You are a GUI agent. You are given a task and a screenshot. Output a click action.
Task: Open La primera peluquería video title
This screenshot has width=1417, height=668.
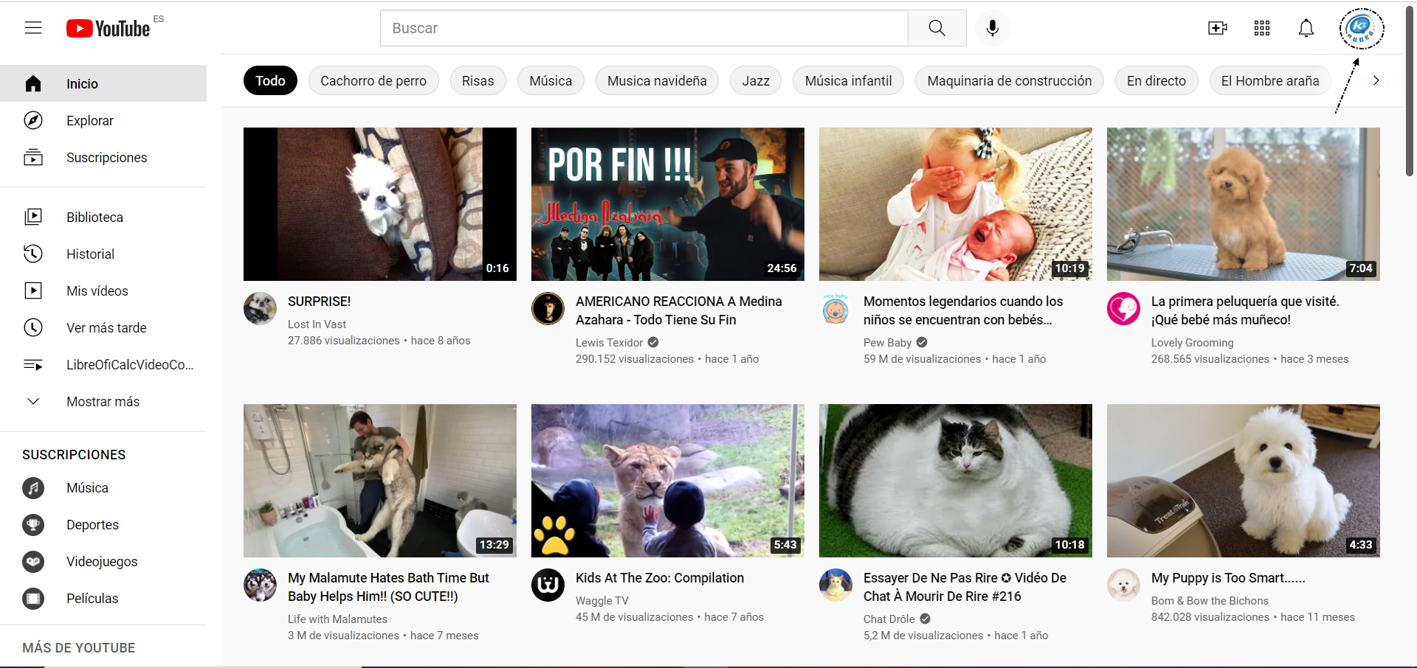(x=1245, y=310)
